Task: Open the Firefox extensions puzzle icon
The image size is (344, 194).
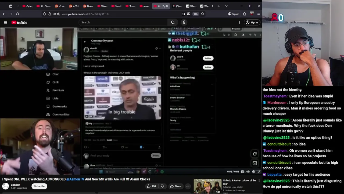Action: click(x=245, y=14)
